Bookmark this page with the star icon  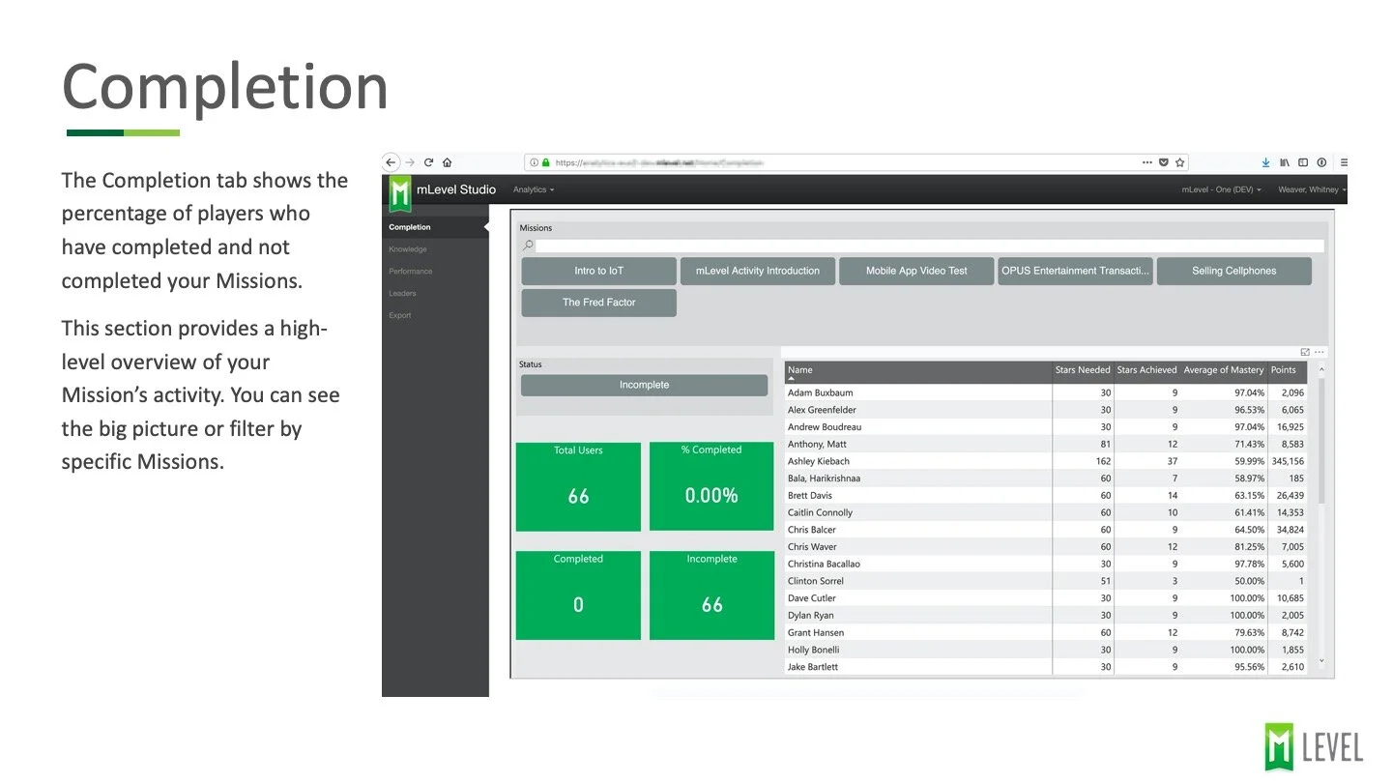[x=1180, y=162]
